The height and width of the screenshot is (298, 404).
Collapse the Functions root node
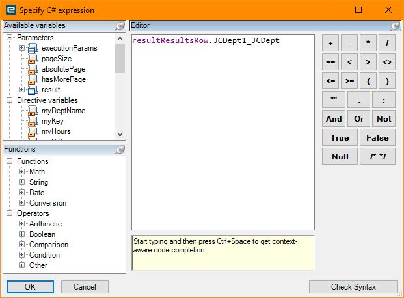click(10, 161)
